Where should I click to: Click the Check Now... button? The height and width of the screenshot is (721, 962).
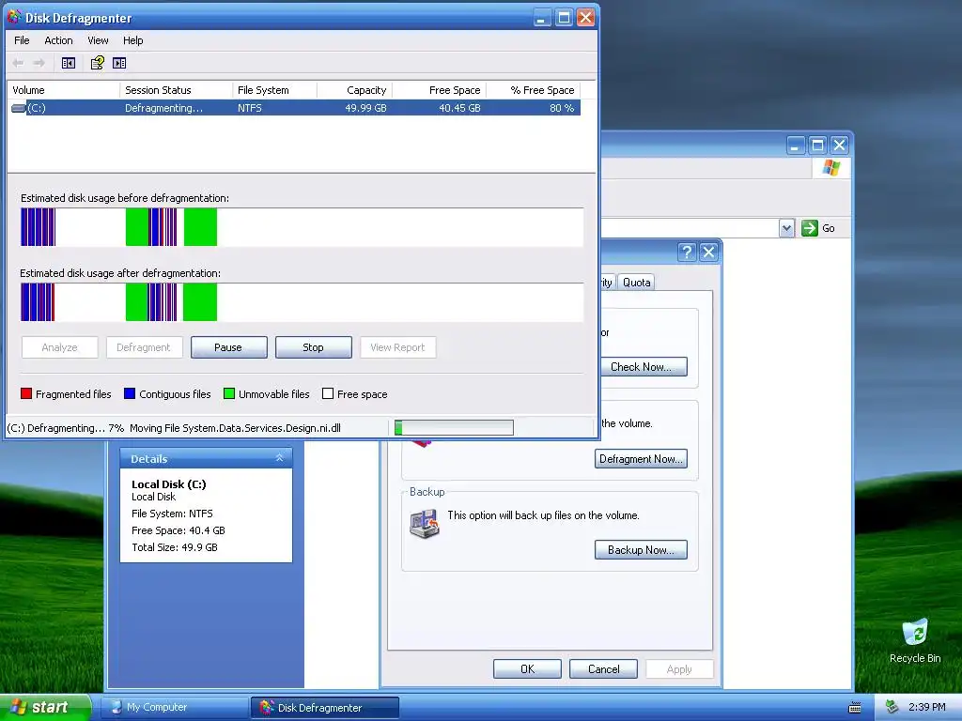(641, 367)
